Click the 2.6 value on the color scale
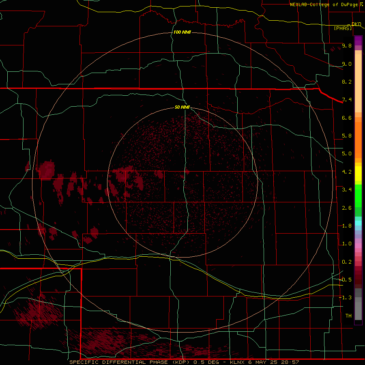Screen dimensions: 365x365 (347, 208)
